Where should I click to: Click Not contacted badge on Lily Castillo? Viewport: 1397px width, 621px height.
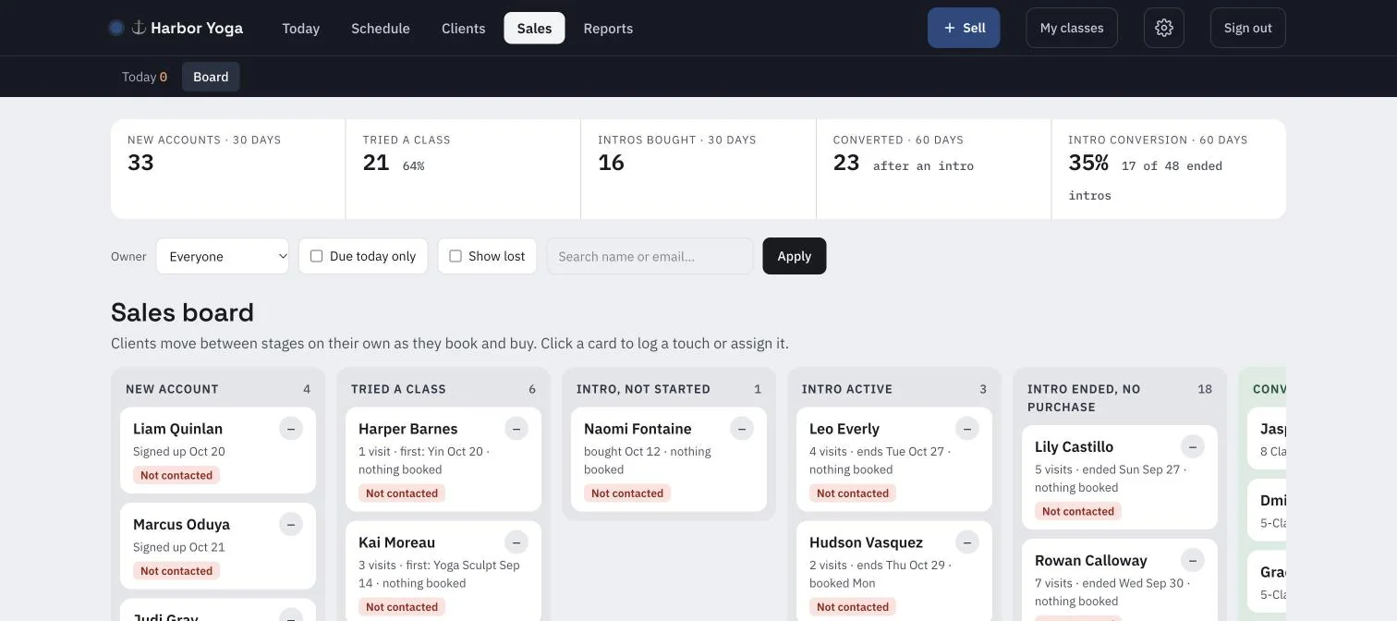[1078, 511]
